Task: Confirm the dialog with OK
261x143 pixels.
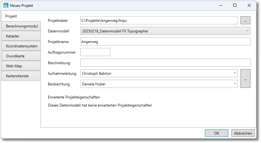Action: click(x=216, y=133)
